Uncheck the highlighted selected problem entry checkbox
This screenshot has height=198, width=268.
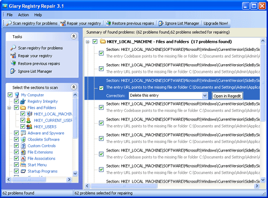click(x=101, y=88)
